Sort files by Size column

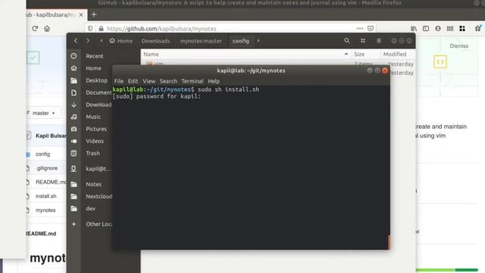pos(359,54)
